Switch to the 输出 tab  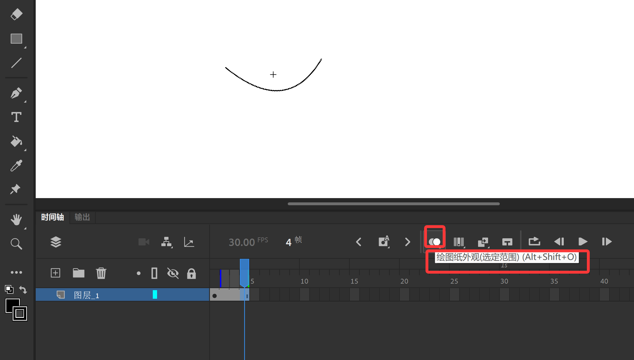[x=82, y=217]
